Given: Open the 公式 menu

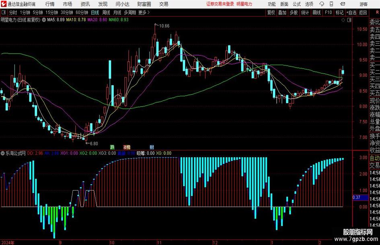Looking at the screenshot, I should [x=297, y=4].
